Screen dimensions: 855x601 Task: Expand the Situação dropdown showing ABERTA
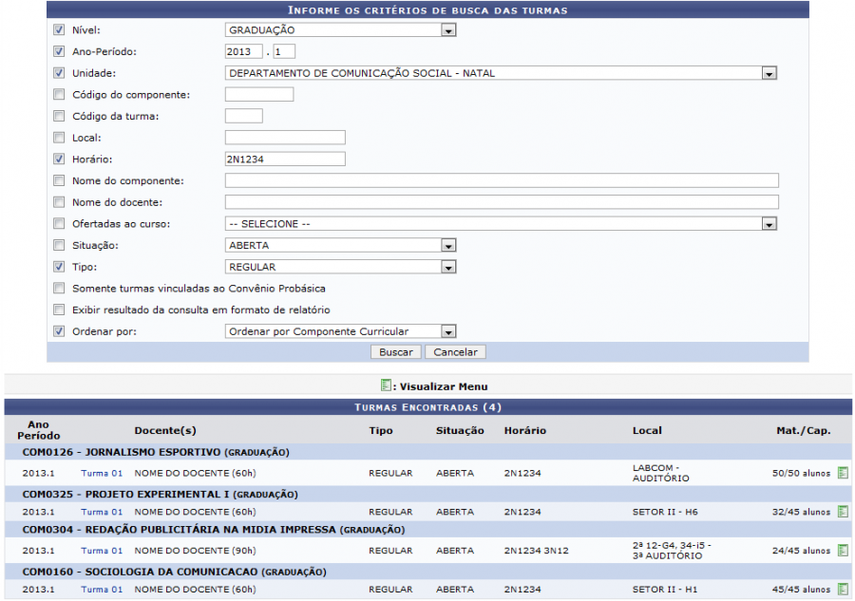point(340,246)
